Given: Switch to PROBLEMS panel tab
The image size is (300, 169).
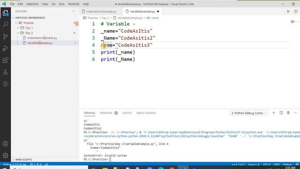Looking at the screenshot, I should coord(106,113).
